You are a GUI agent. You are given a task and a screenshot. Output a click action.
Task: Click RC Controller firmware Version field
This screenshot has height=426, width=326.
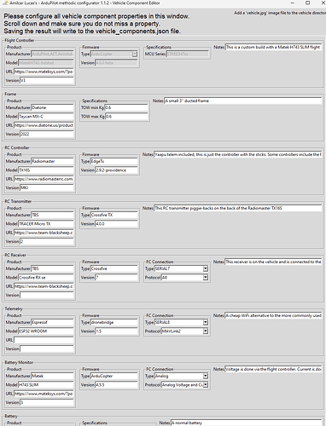coord(116,170)
